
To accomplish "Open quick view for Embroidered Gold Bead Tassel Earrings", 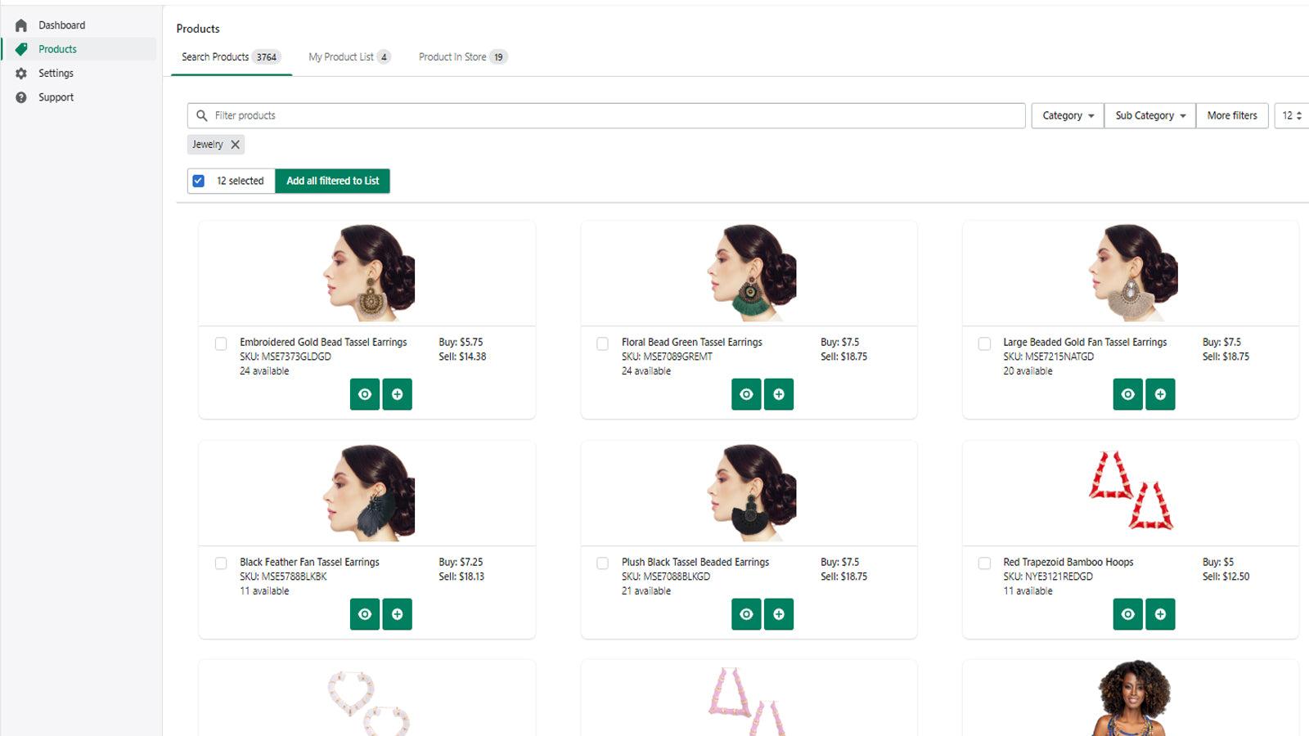I will [x=365, y=394].
